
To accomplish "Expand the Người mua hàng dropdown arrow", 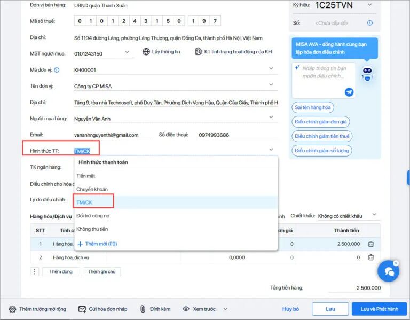I will (271, 118).
